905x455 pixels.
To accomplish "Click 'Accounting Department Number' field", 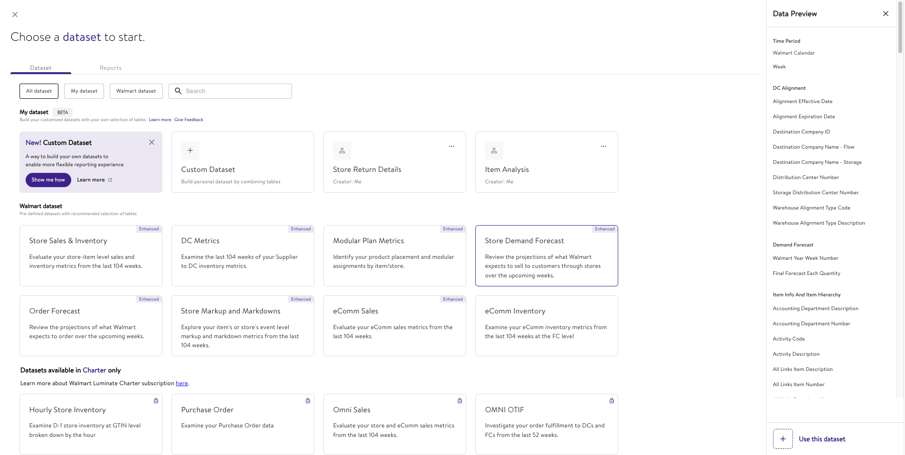I will pyautogui.click(x=811, y=324).
